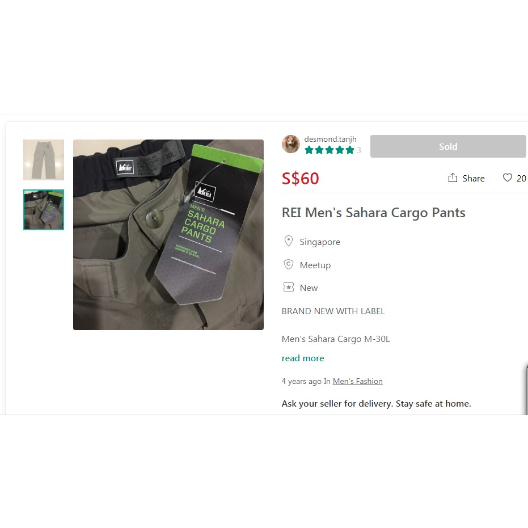
Task: Open the main product photo
Action: click(x=168, y=235)
